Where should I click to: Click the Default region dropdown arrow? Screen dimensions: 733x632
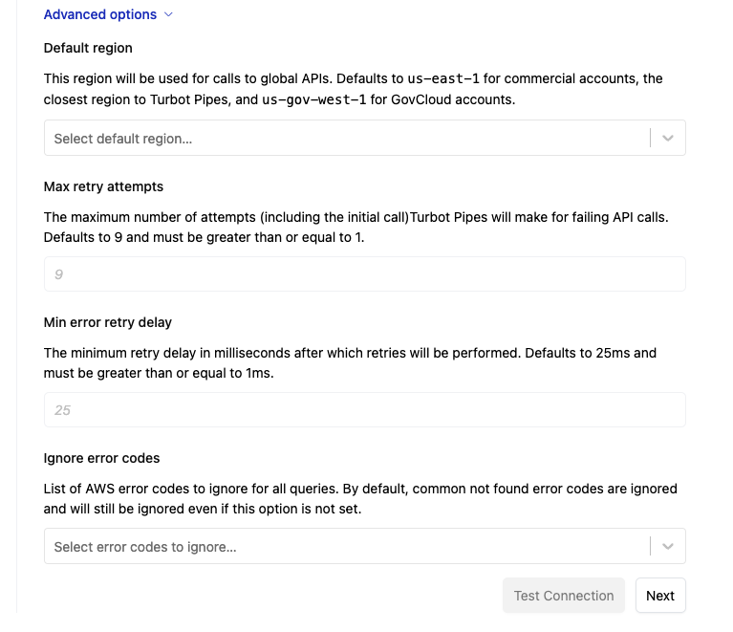[668, 139]
